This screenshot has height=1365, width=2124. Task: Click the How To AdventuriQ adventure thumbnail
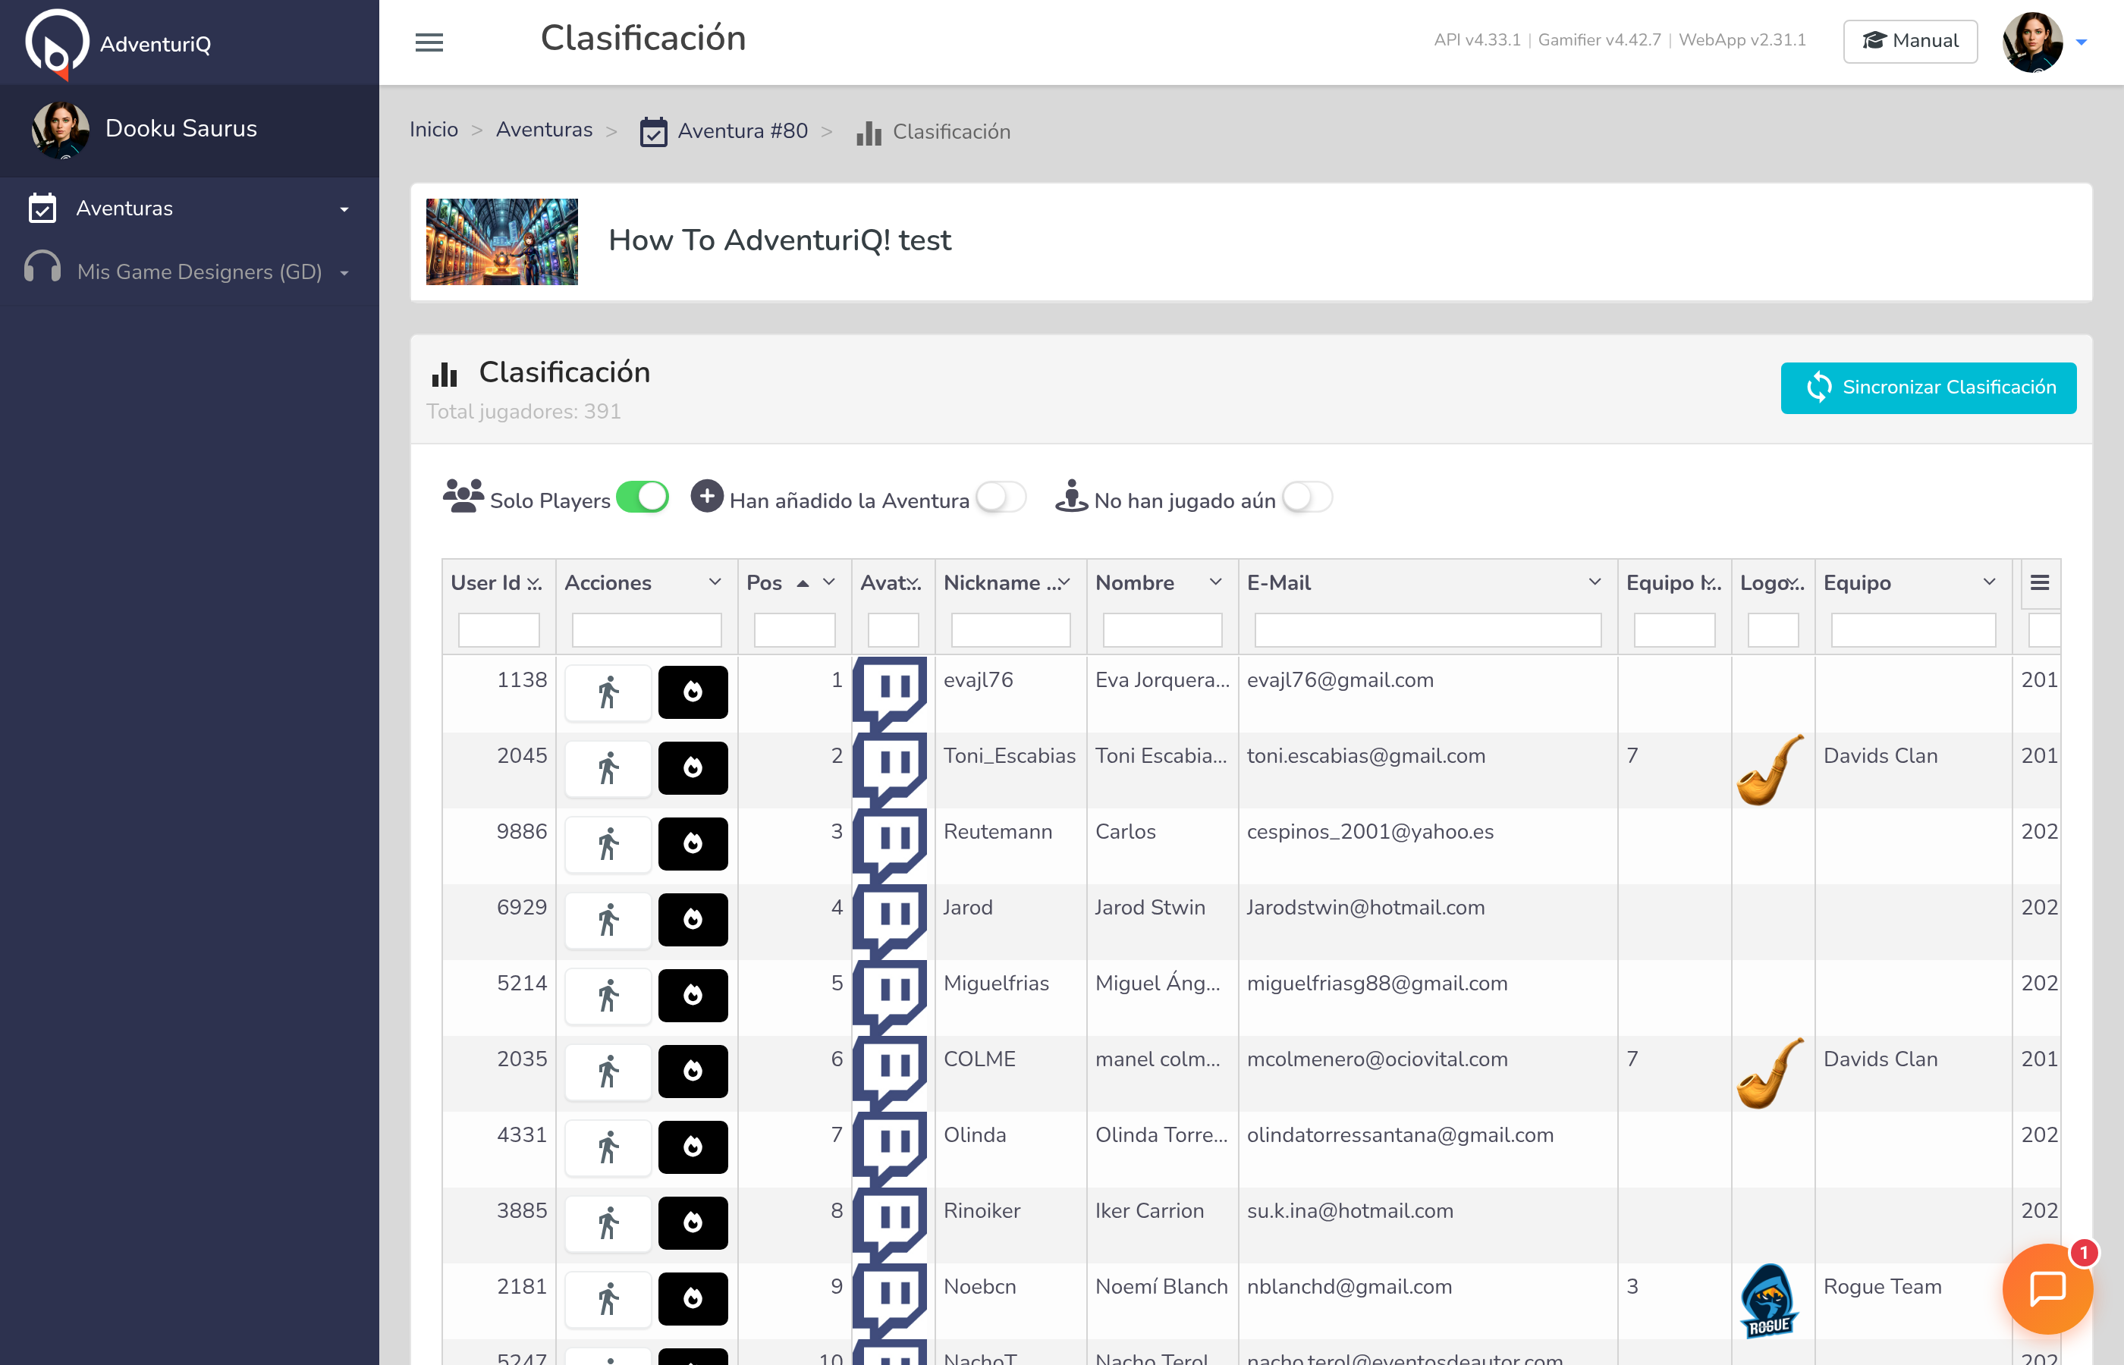pyautogui.click(x=501, y=241)
